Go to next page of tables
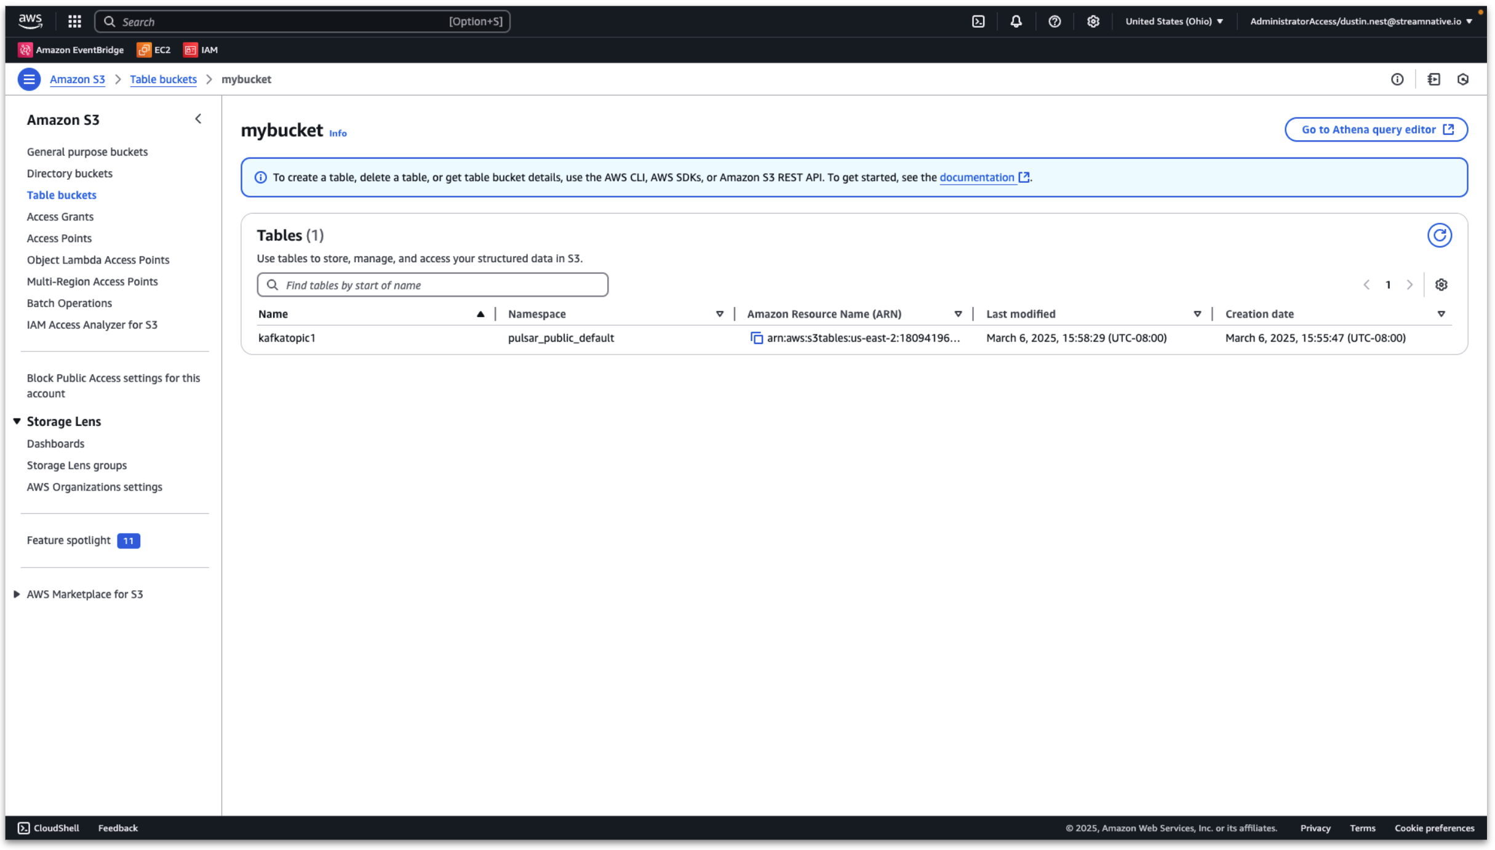1495x850 pixels. point(1409,285)
